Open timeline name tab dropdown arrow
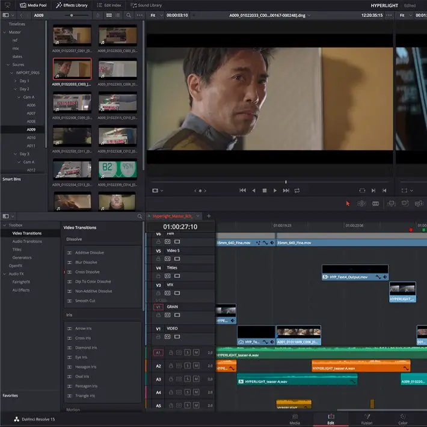The image size is (427, 427). pyautogui.click(x=198, y=216)
